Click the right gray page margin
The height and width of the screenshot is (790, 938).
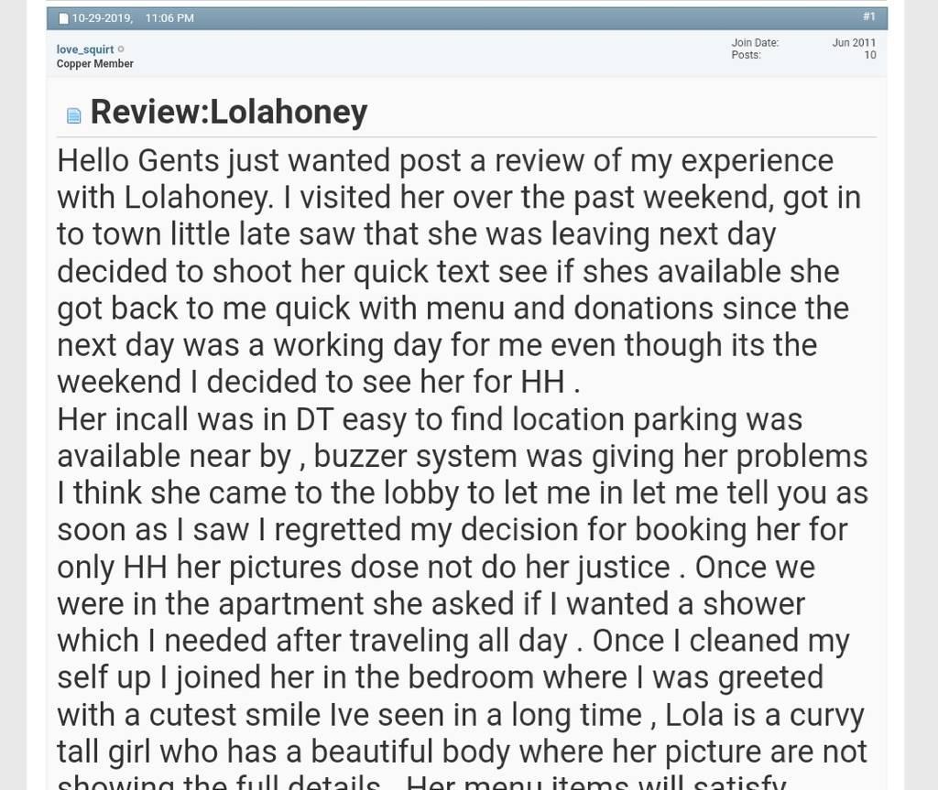pyautogui.click(x=922, y=395)
